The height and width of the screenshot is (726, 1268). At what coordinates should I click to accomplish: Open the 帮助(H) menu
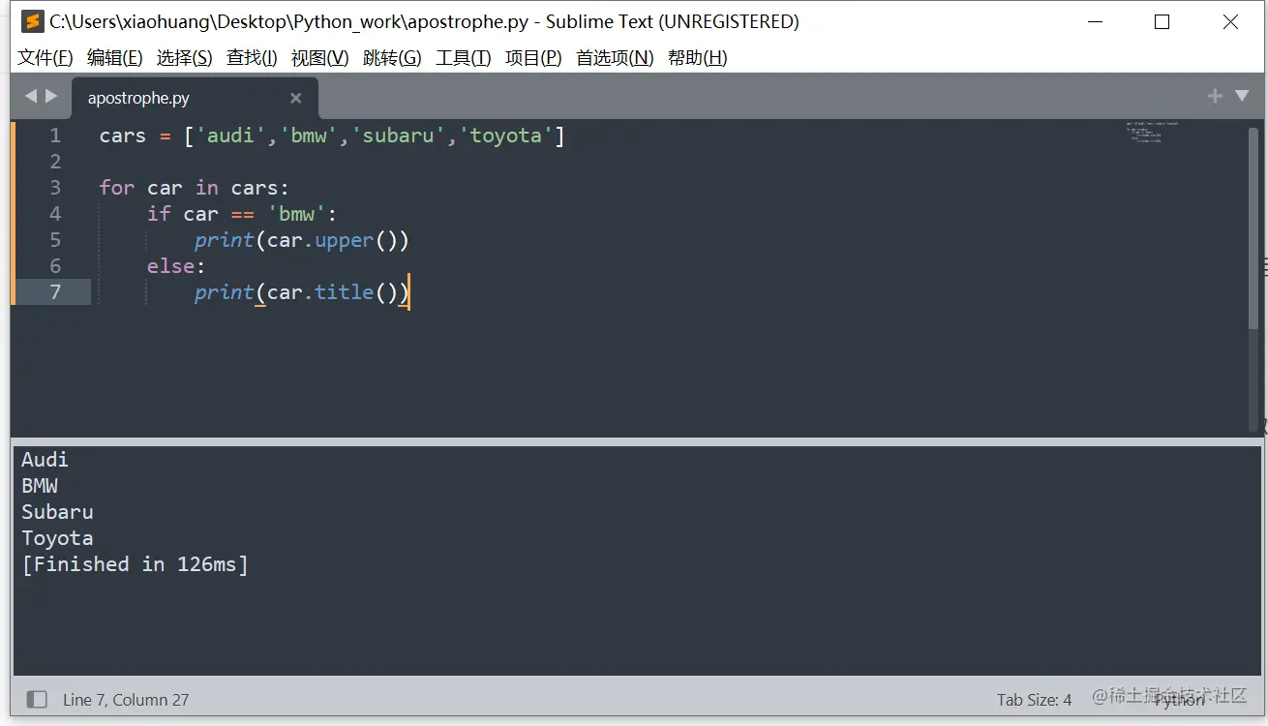point(697,58)
